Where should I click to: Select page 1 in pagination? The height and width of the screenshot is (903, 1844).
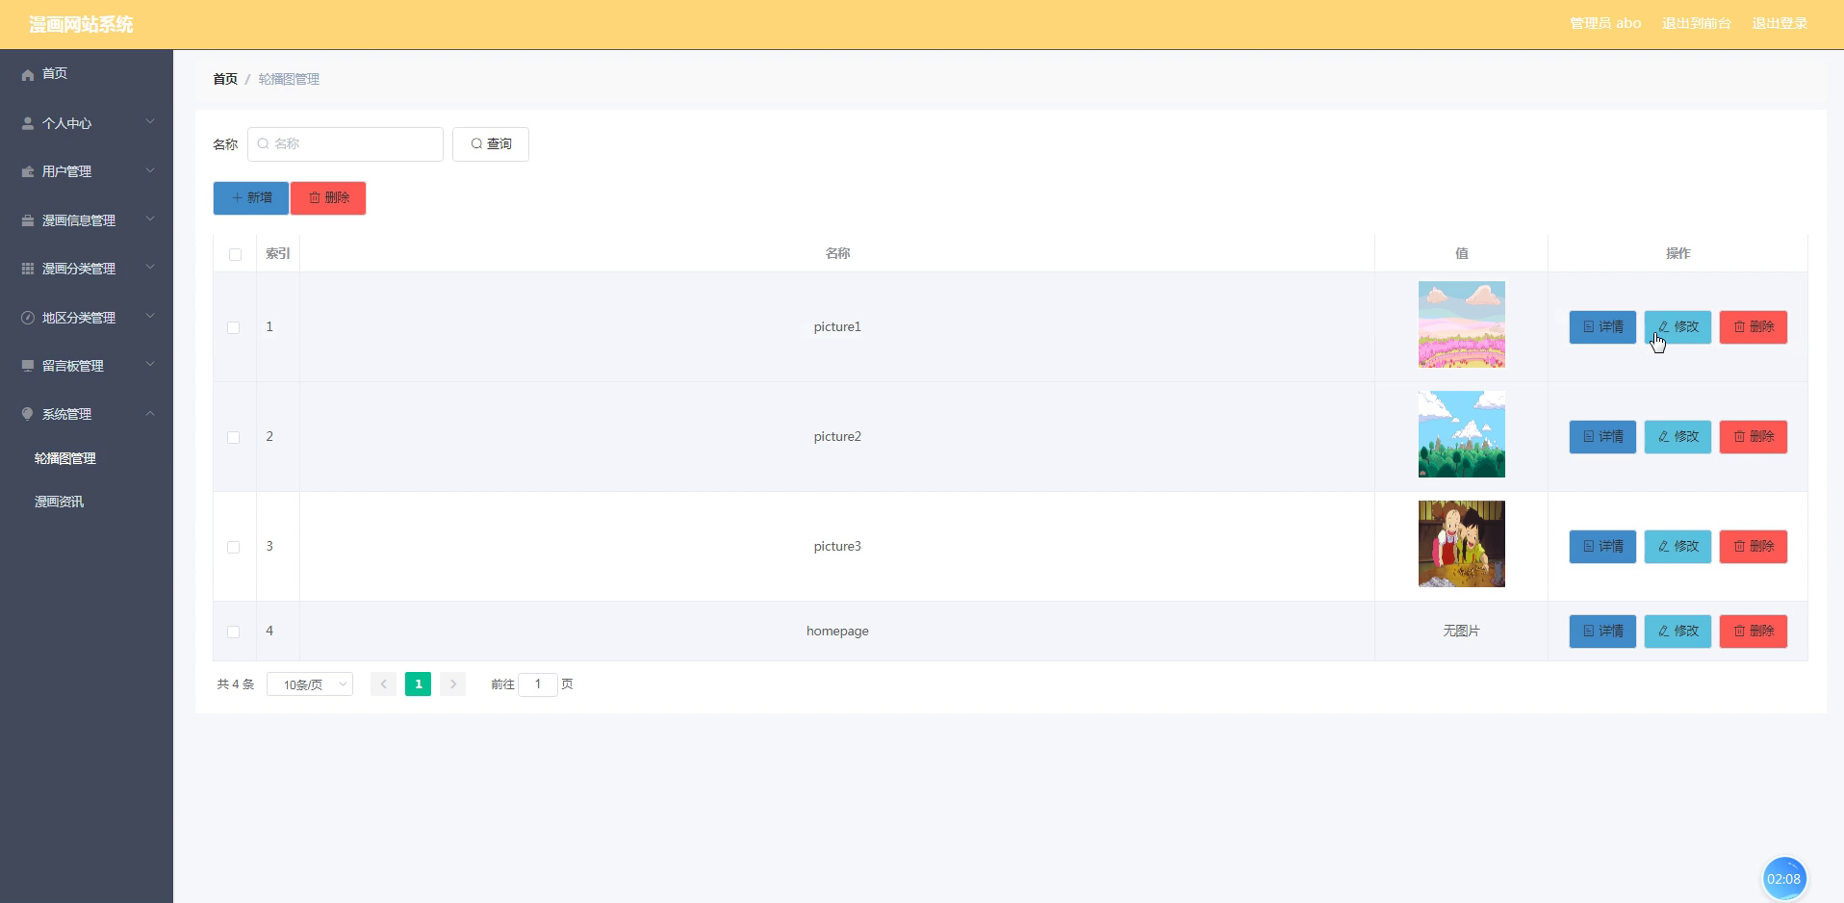click(418, 684)
